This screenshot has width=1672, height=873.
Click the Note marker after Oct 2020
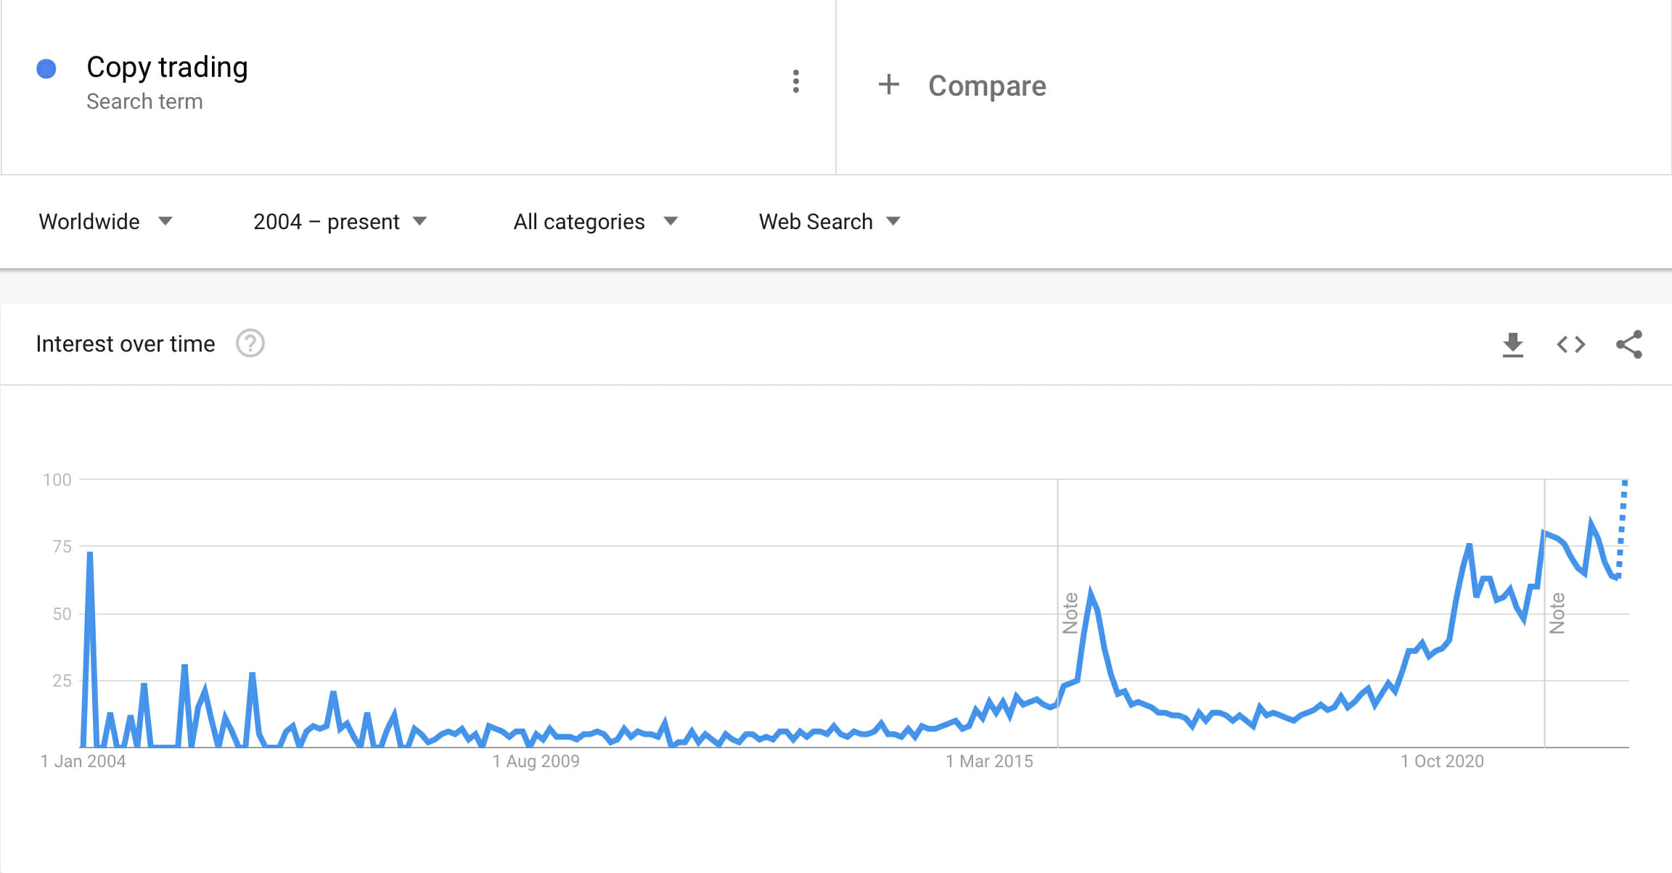(x=1557, y=613)
